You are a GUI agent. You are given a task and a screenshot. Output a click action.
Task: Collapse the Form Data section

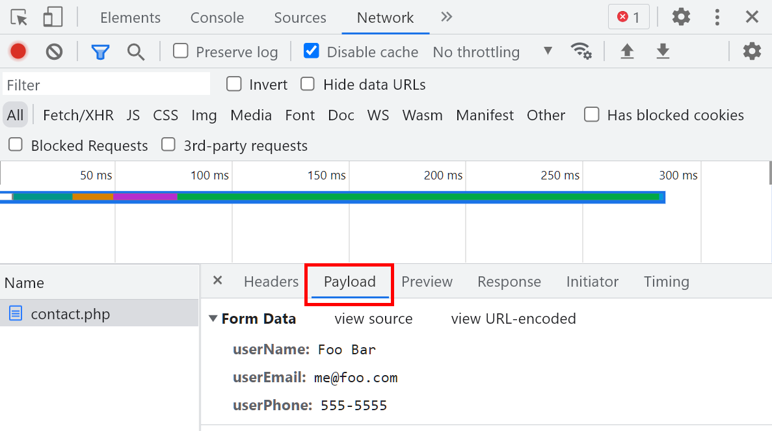(x=213, y=319)
